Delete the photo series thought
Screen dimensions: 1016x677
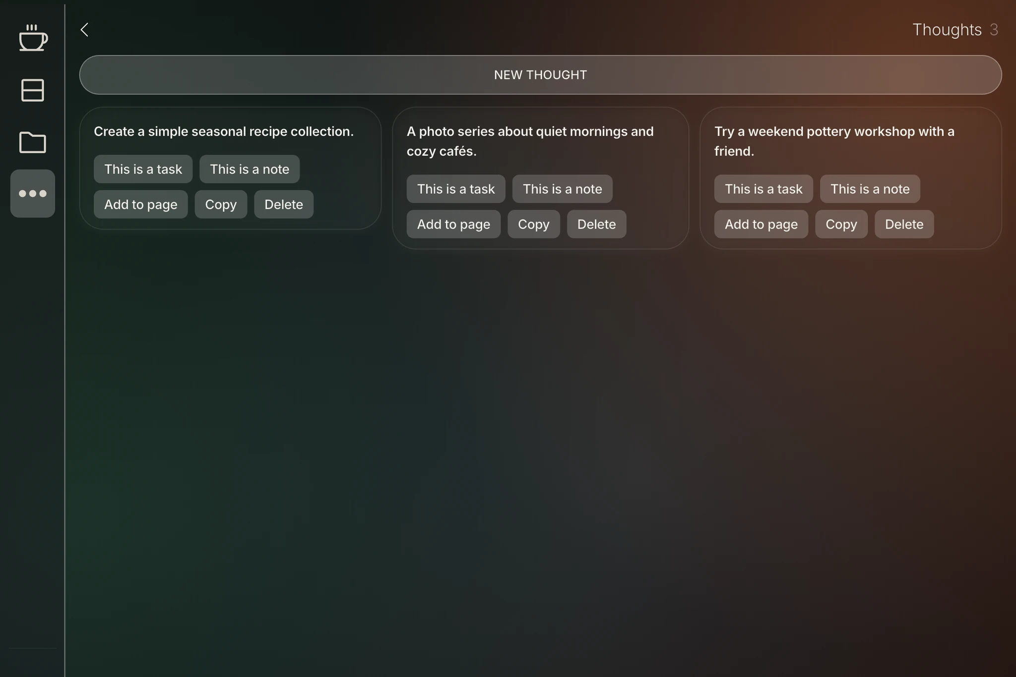(597, 224)
